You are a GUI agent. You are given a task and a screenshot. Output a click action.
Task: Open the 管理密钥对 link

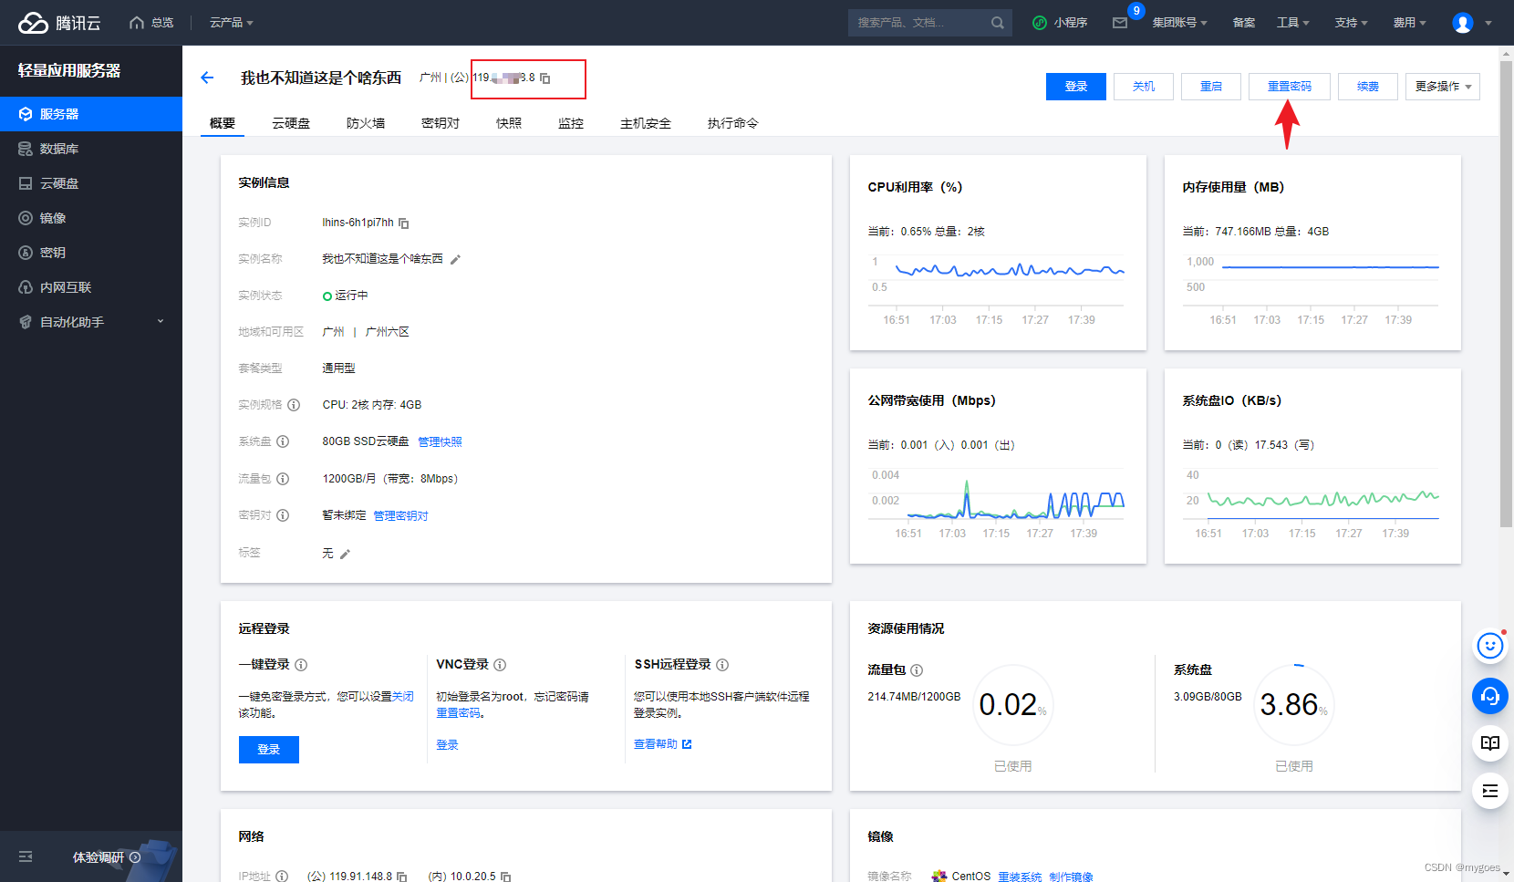(x=400, y=516)
